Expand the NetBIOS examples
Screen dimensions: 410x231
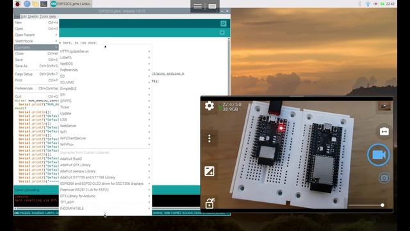(x=105, y=64)
